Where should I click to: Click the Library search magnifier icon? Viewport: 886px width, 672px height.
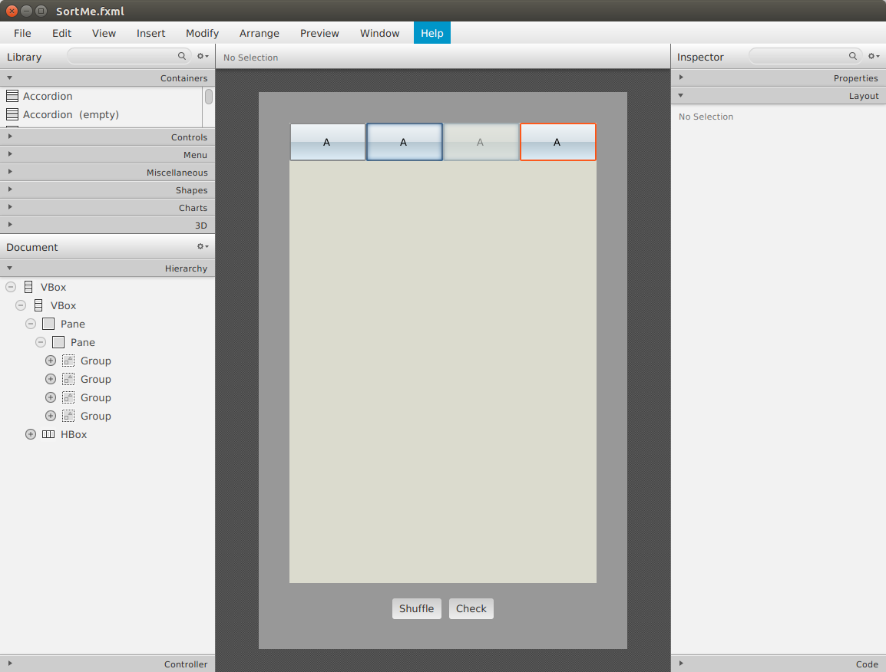[x=181, y=56]
